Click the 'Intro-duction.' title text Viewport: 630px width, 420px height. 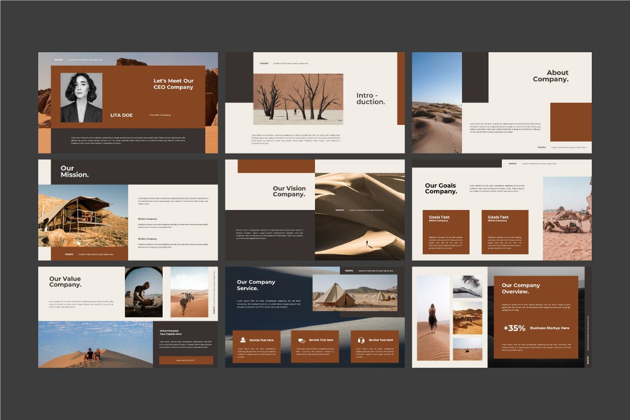370,99
